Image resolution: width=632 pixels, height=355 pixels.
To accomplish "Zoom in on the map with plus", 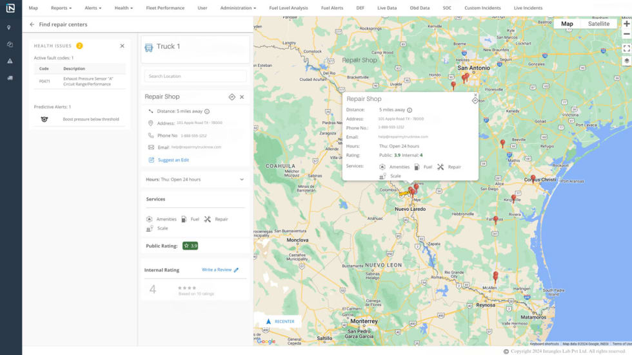I will (626, 24).
